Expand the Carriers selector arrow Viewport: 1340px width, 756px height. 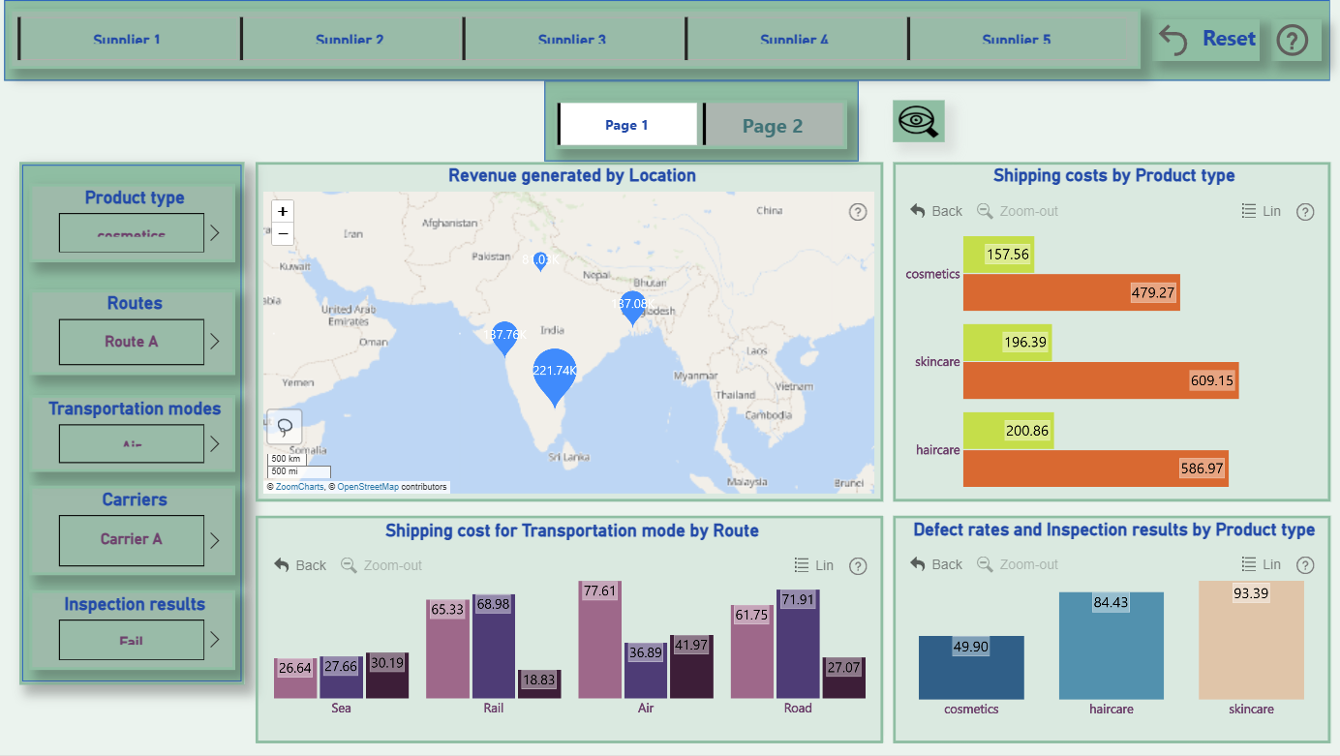pos(215,540)
